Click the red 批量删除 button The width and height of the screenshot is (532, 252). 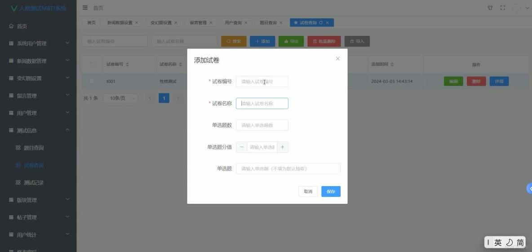pos(324,41)
